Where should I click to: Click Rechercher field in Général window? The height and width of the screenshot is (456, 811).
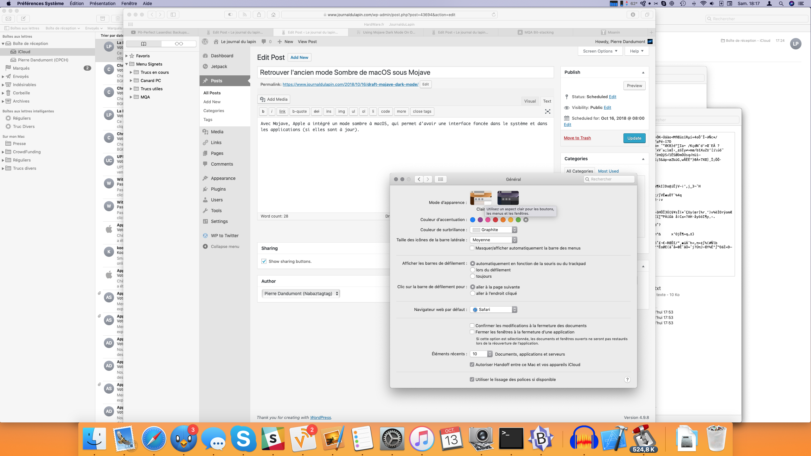pyautogui.click(x=609, y=179)
